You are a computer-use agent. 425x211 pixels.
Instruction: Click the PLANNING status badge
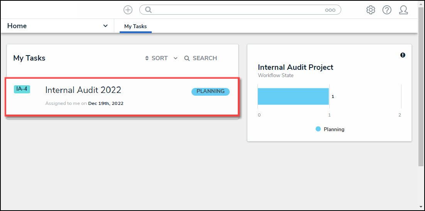(x=210, y=91)
